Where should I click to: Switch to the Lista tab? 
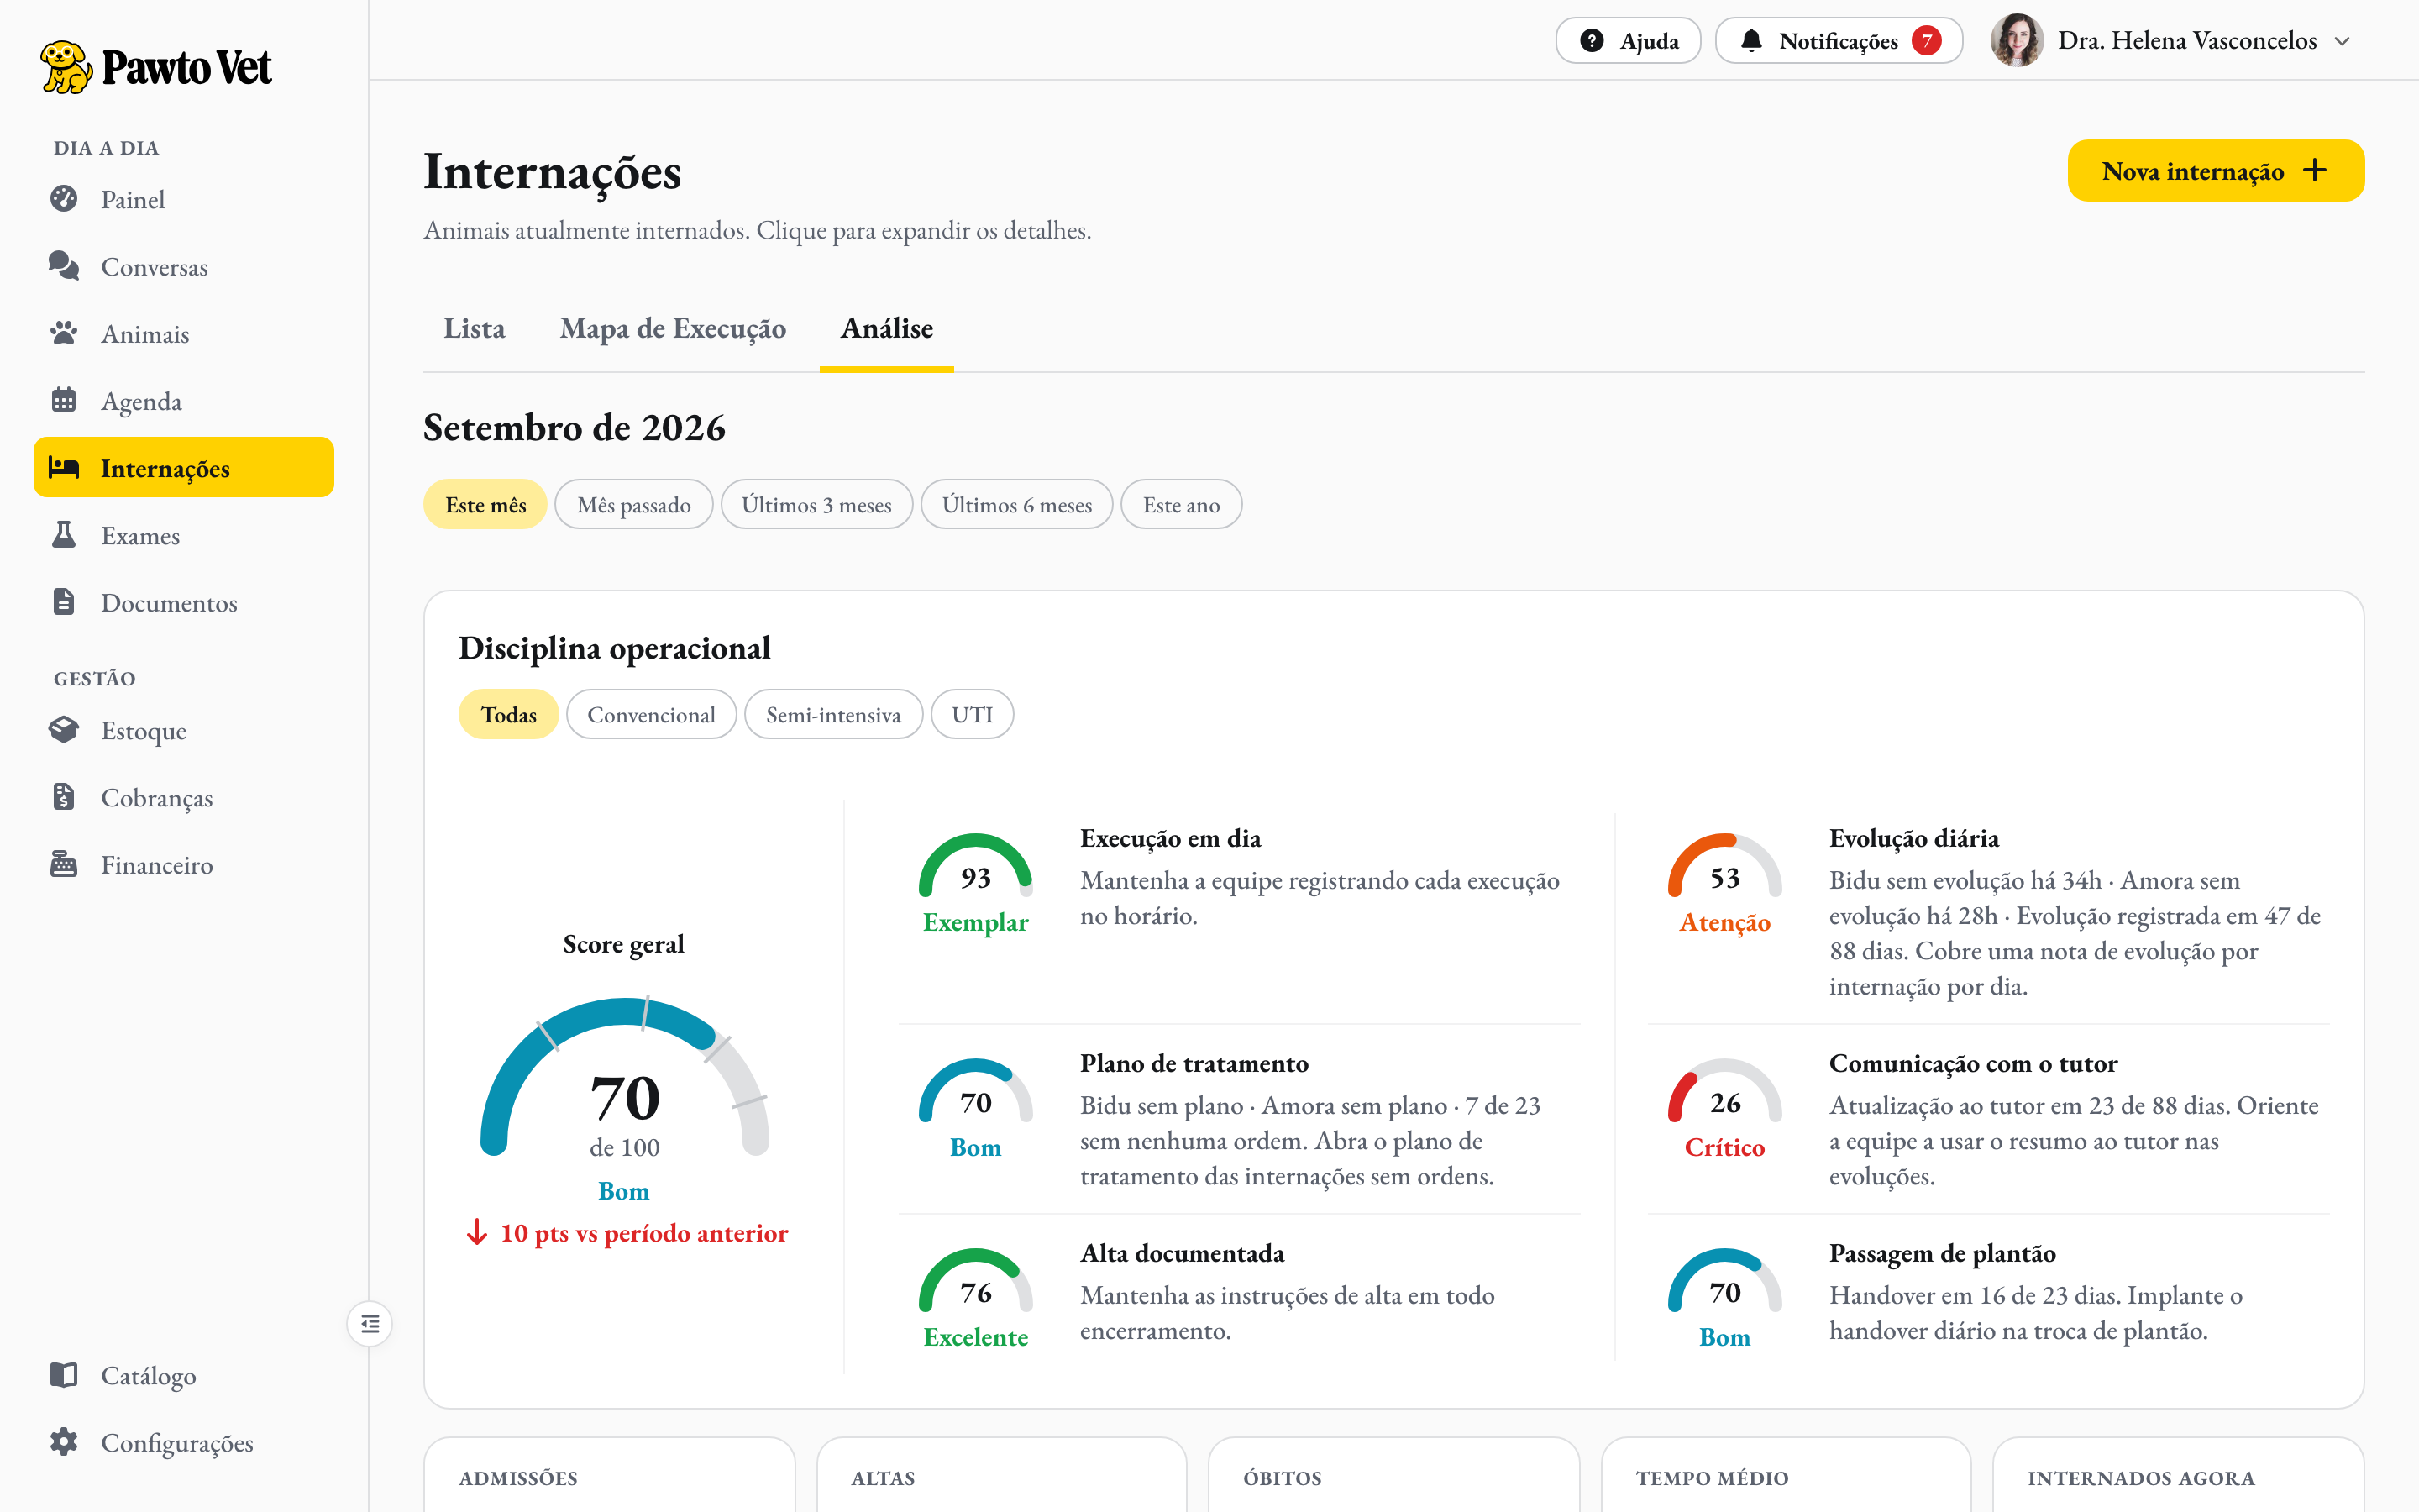click(475, 328)
